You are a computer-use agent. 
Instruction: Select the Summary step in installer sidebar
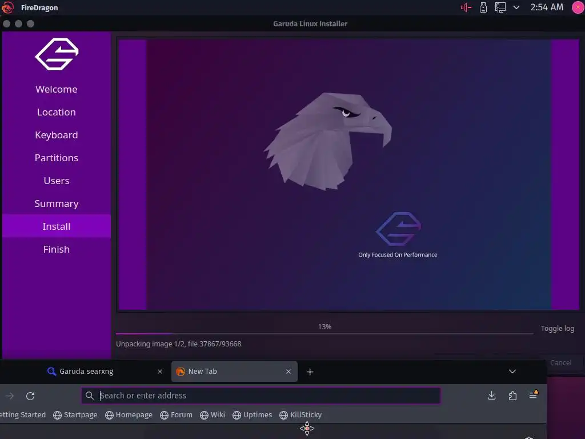point(57,203)
